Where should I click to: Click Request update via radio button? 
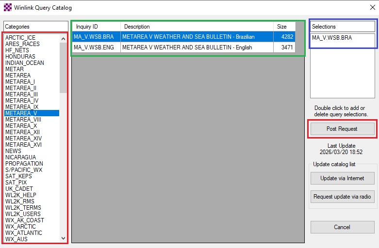(x=342, y=197)
